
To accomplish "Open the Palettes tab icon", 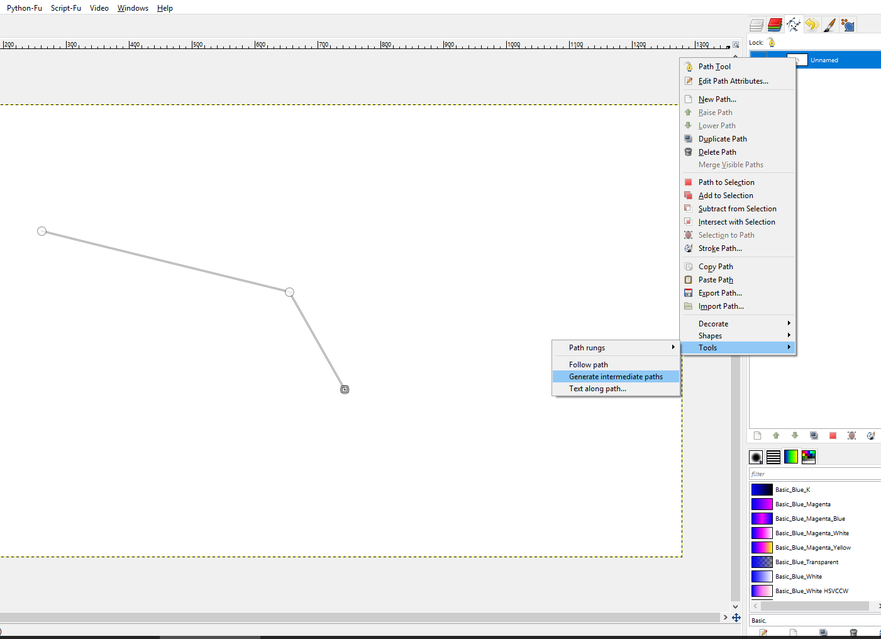I will 809,457.
